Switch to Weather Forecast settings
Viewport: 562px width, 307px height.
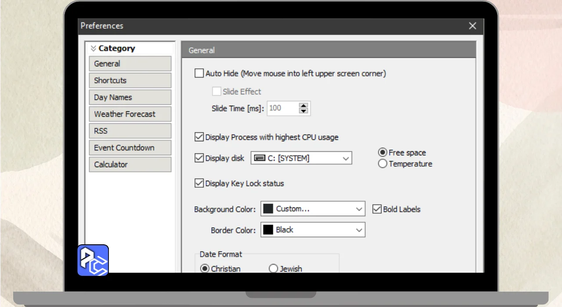(x=130, y=114)
